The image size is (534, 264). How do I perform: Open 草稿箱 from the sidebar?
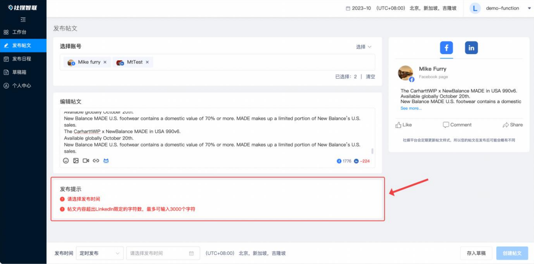point(22,72)
